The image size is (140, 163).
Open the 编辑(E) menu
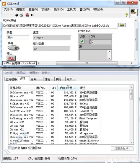coord(21,9)
